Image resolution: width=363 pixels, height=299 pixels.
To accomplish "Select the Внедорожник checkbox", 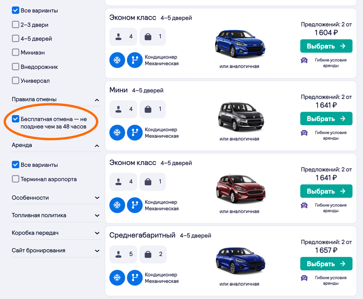I will [x=16, y=67].
